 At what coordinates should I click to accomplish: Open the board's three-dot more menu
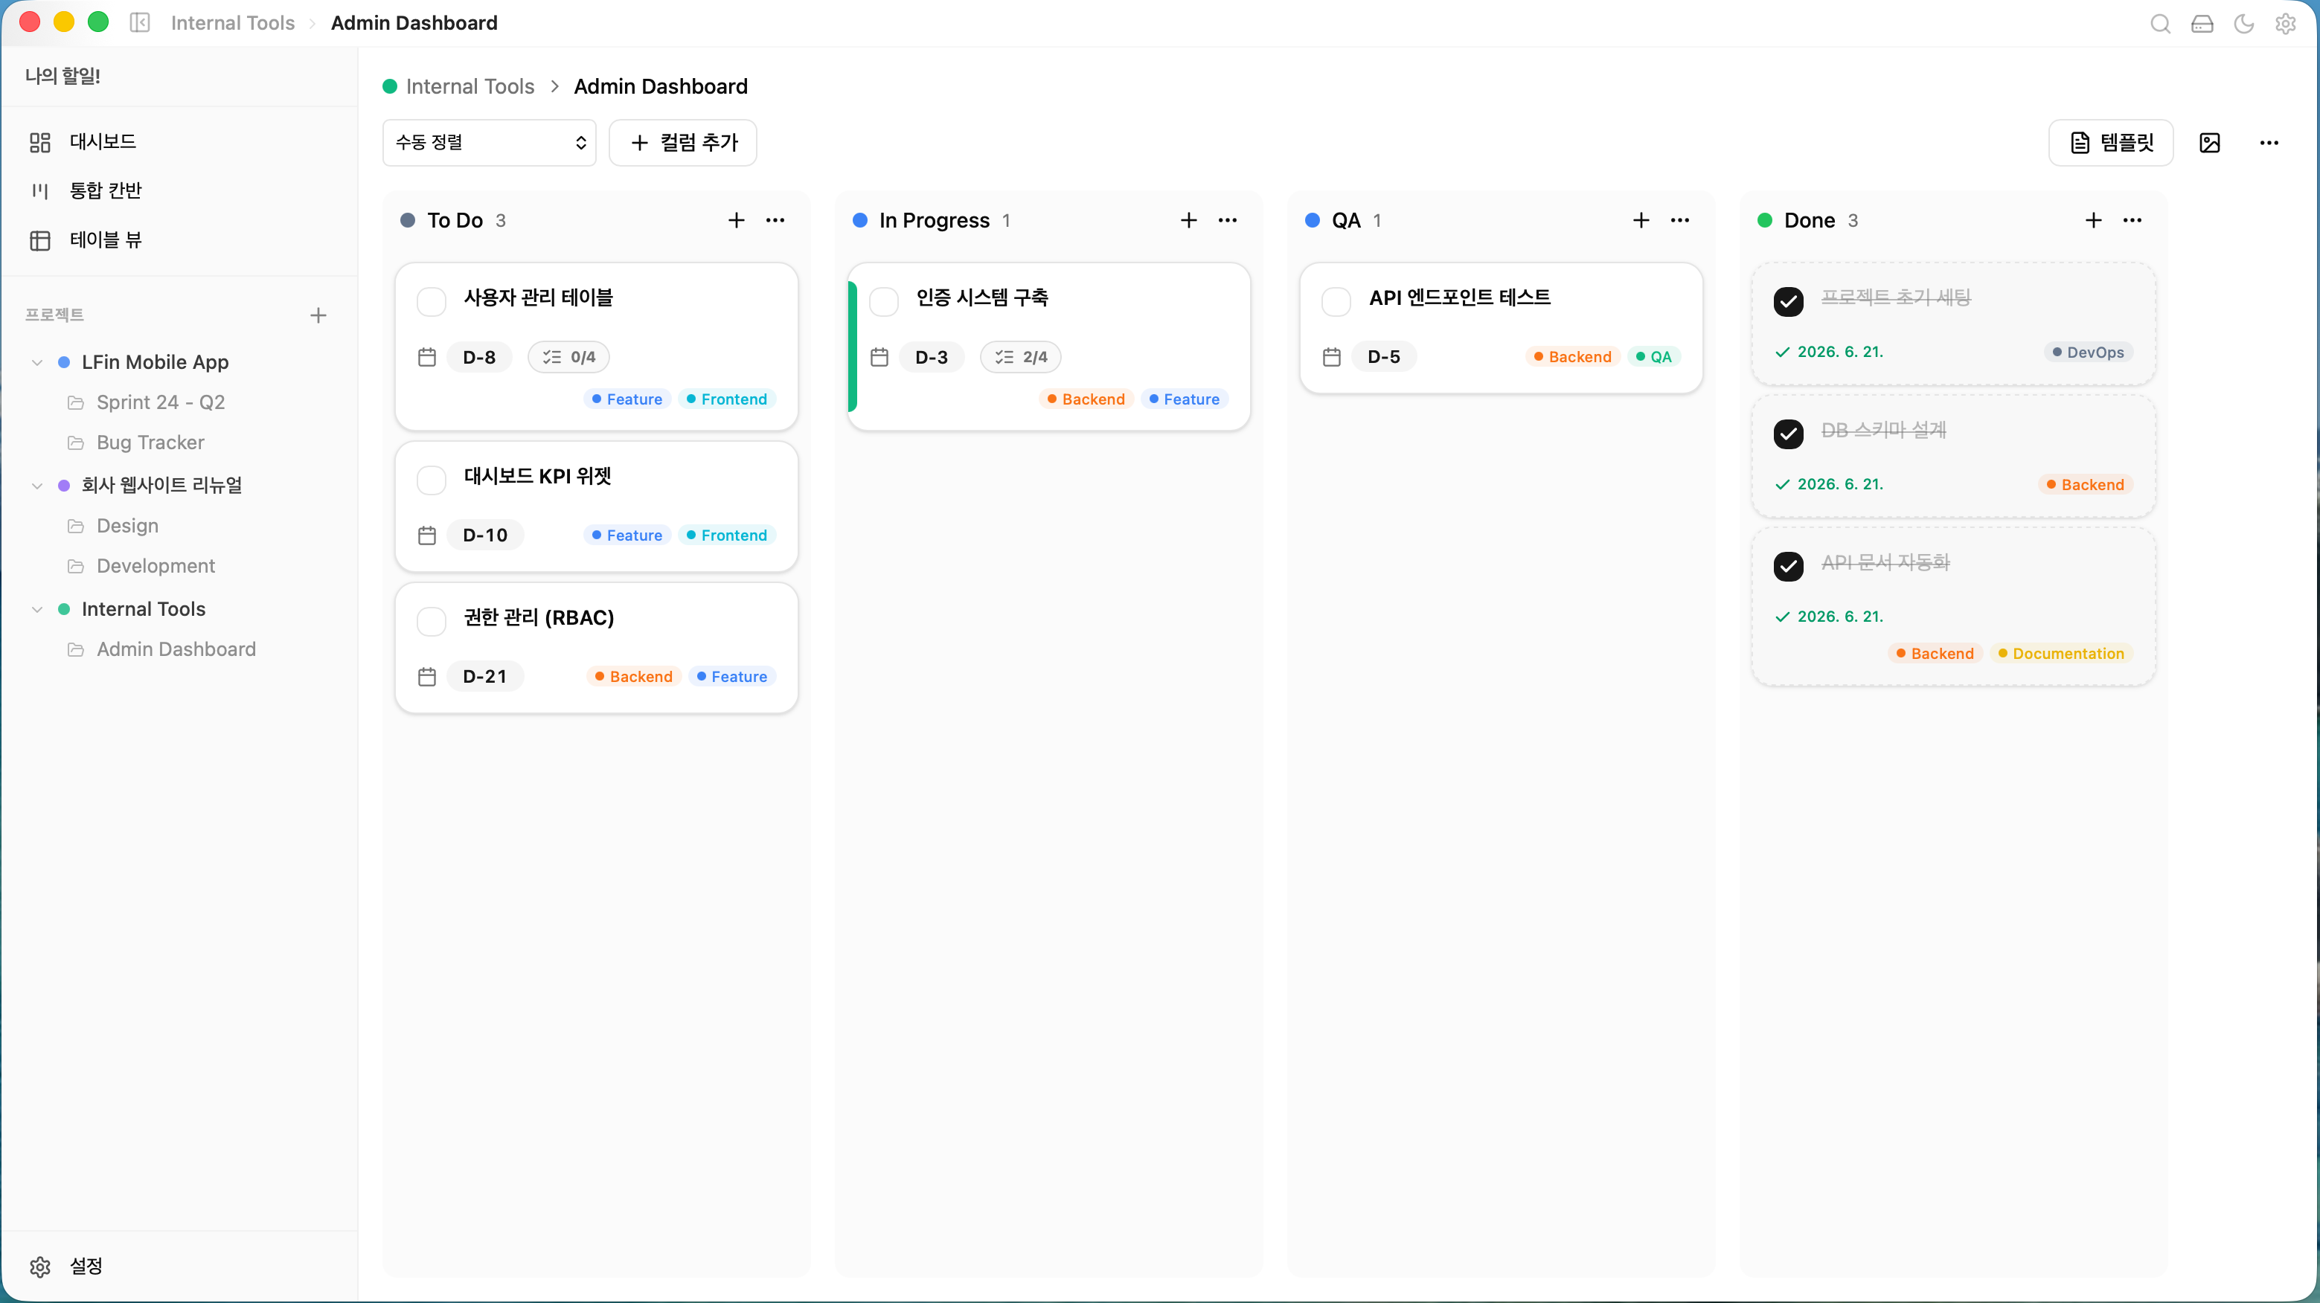(2269, 142)
